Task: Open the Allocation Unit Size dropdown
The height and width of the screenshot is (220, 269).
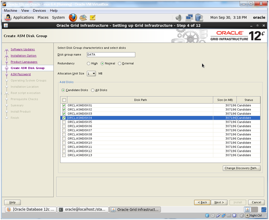Action: [x=91, y=73]
